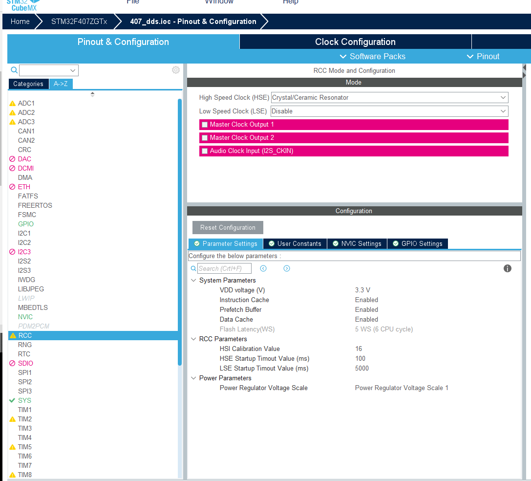Open the NVIC Settings tab
The image size is (531, 481).
[357, 244]
